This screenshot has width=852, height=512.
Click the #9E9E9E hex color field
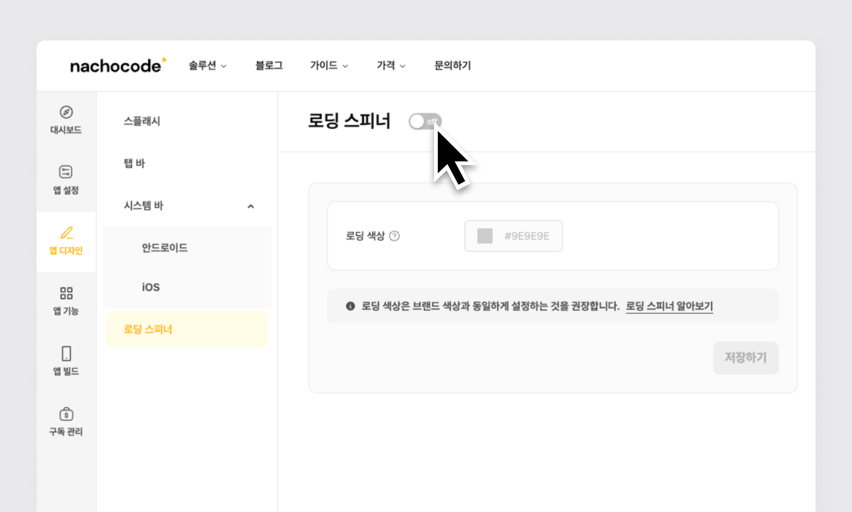(x=527, y=236)
